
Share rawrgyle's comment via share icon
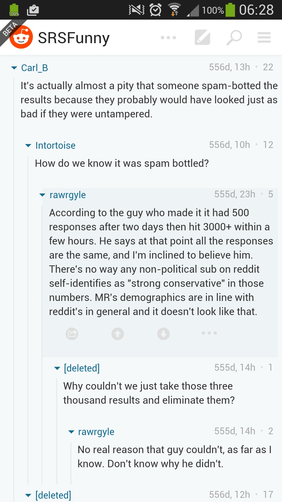72,333
